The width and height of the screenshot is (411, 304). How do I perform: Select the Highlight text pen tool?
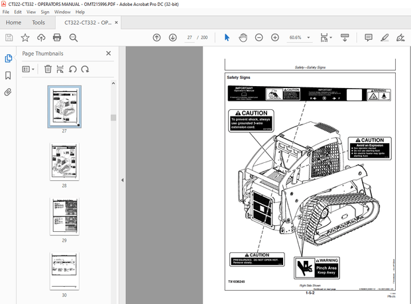tap(384, 38)
